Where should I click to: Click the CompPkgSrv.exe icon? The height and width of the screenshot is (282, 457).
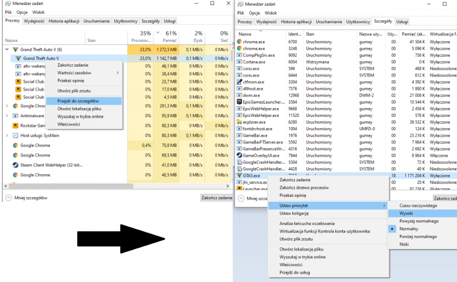pyautogui.click(x=239, y=55)
